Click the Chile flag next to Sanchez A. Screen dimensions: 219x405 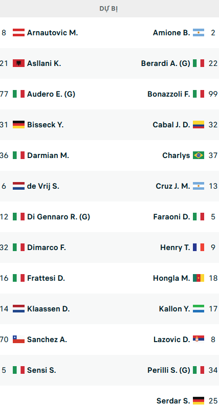tap(18, 340)
